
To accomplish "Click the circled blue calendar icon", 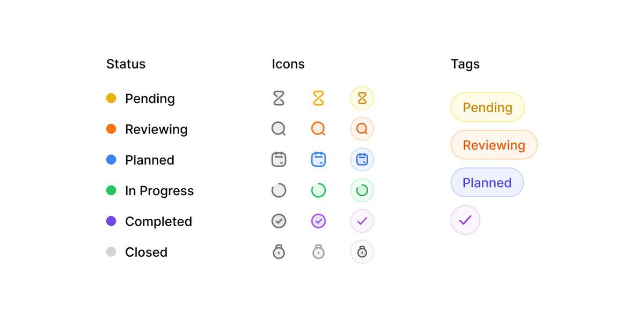I will coord(362,159).
